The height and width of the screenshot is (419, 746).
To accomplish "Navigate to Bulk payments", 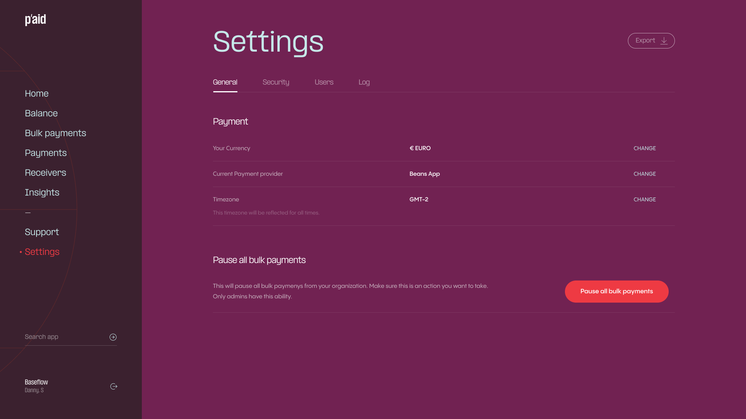I will (x=56, y=133).
